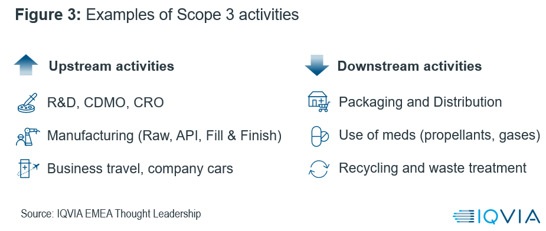Click Examples of Scope 3 activities title
Screen dimensions: 546x231
tap(192, 15)
